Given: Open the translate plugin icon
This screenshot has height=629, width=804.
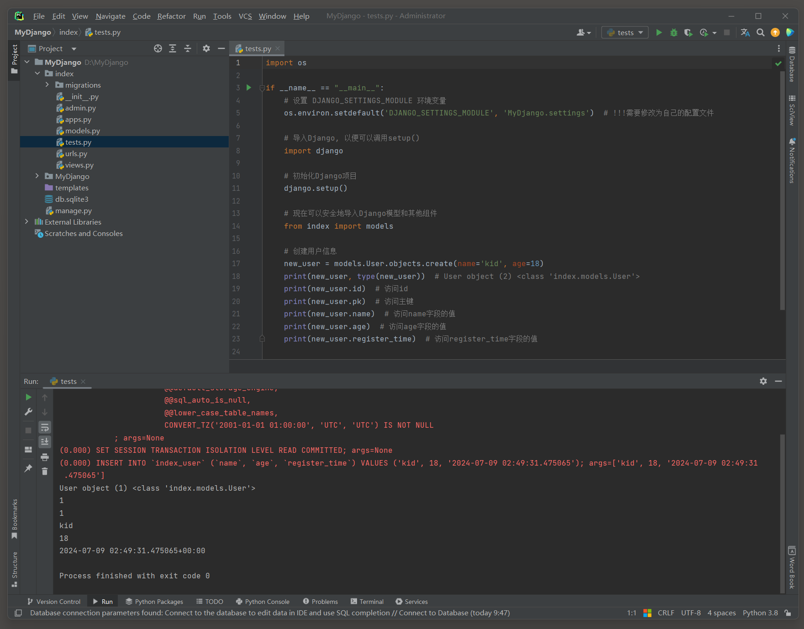Looking at the screenshot, I should [x=745, y=32].
